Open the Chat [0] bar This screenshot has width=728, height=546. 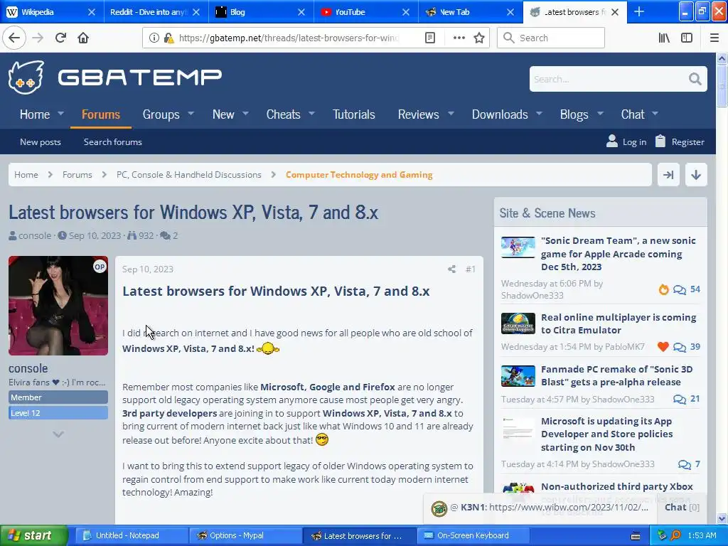pyautogui.click(x=682, y=508)
